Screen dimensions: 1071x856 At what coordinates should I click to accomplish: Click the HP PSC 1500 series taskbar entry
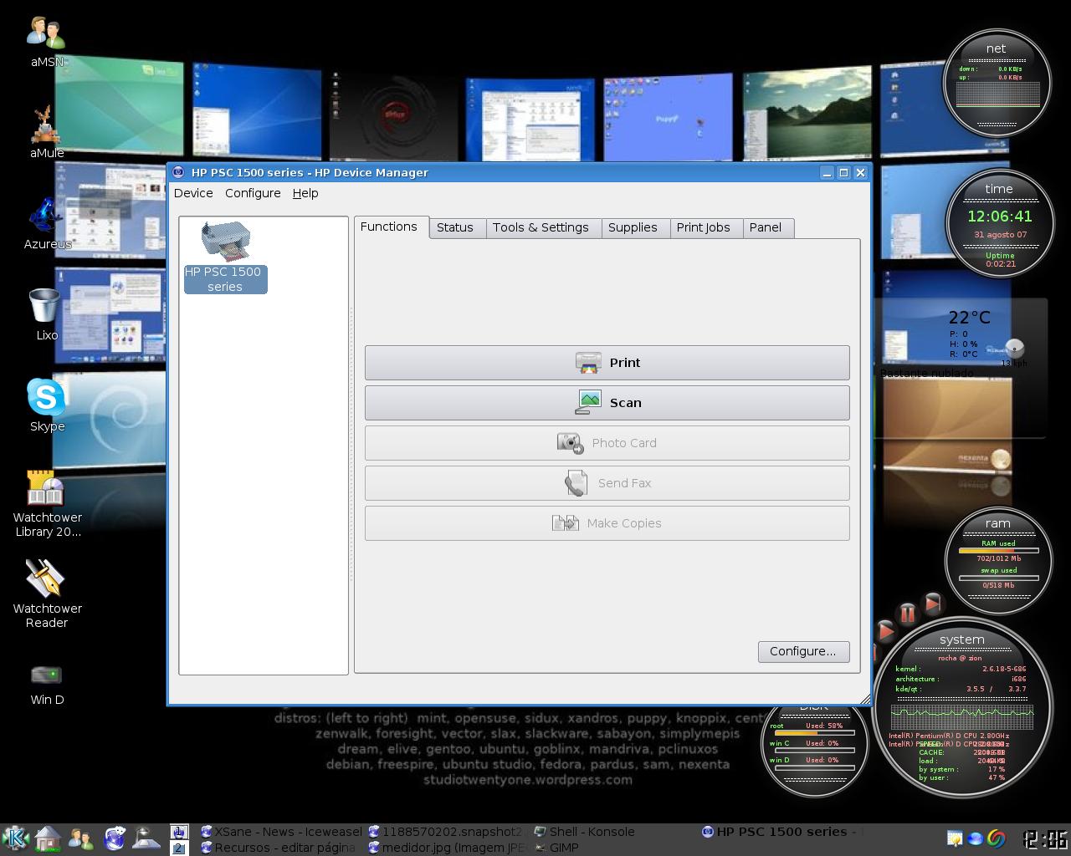pyautogui.click(x=781, y=832)
